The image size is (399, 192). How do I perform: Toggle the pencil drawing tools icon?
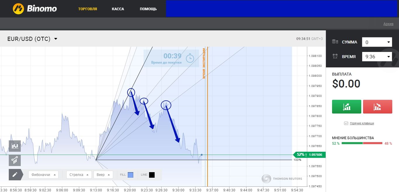[15, 174]
